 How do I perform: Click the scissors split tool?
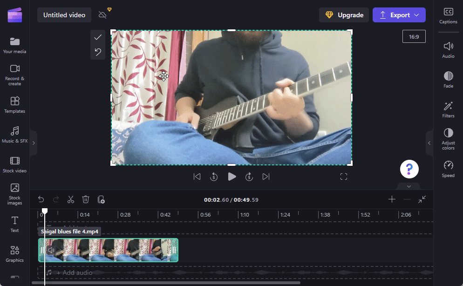pyautogui.click(x=71, y=199)
